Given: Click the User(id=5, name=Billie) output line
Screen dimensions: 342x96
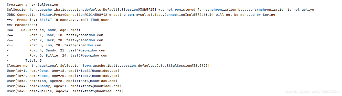Looking at the screenshot, I should click(x=65, y=91).
